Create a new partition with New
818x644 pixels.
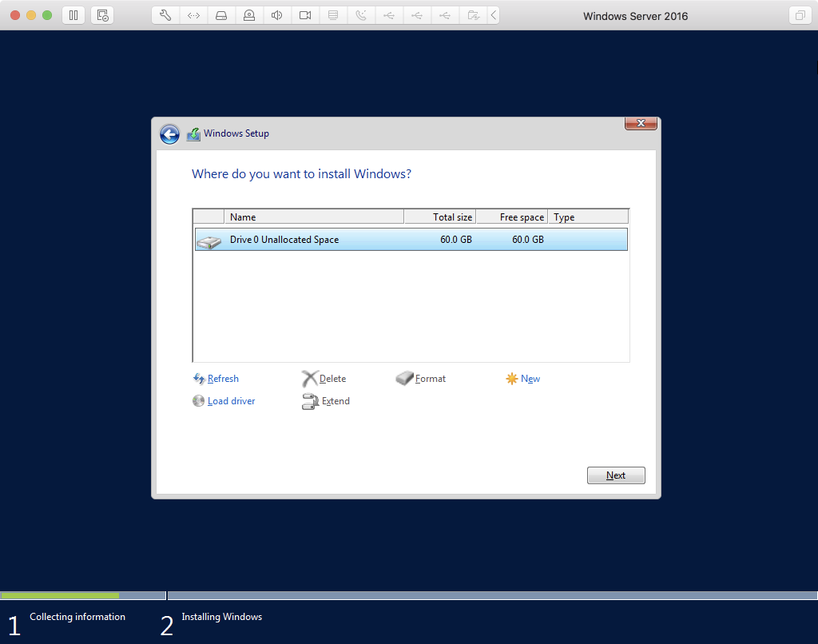(530, 379)
